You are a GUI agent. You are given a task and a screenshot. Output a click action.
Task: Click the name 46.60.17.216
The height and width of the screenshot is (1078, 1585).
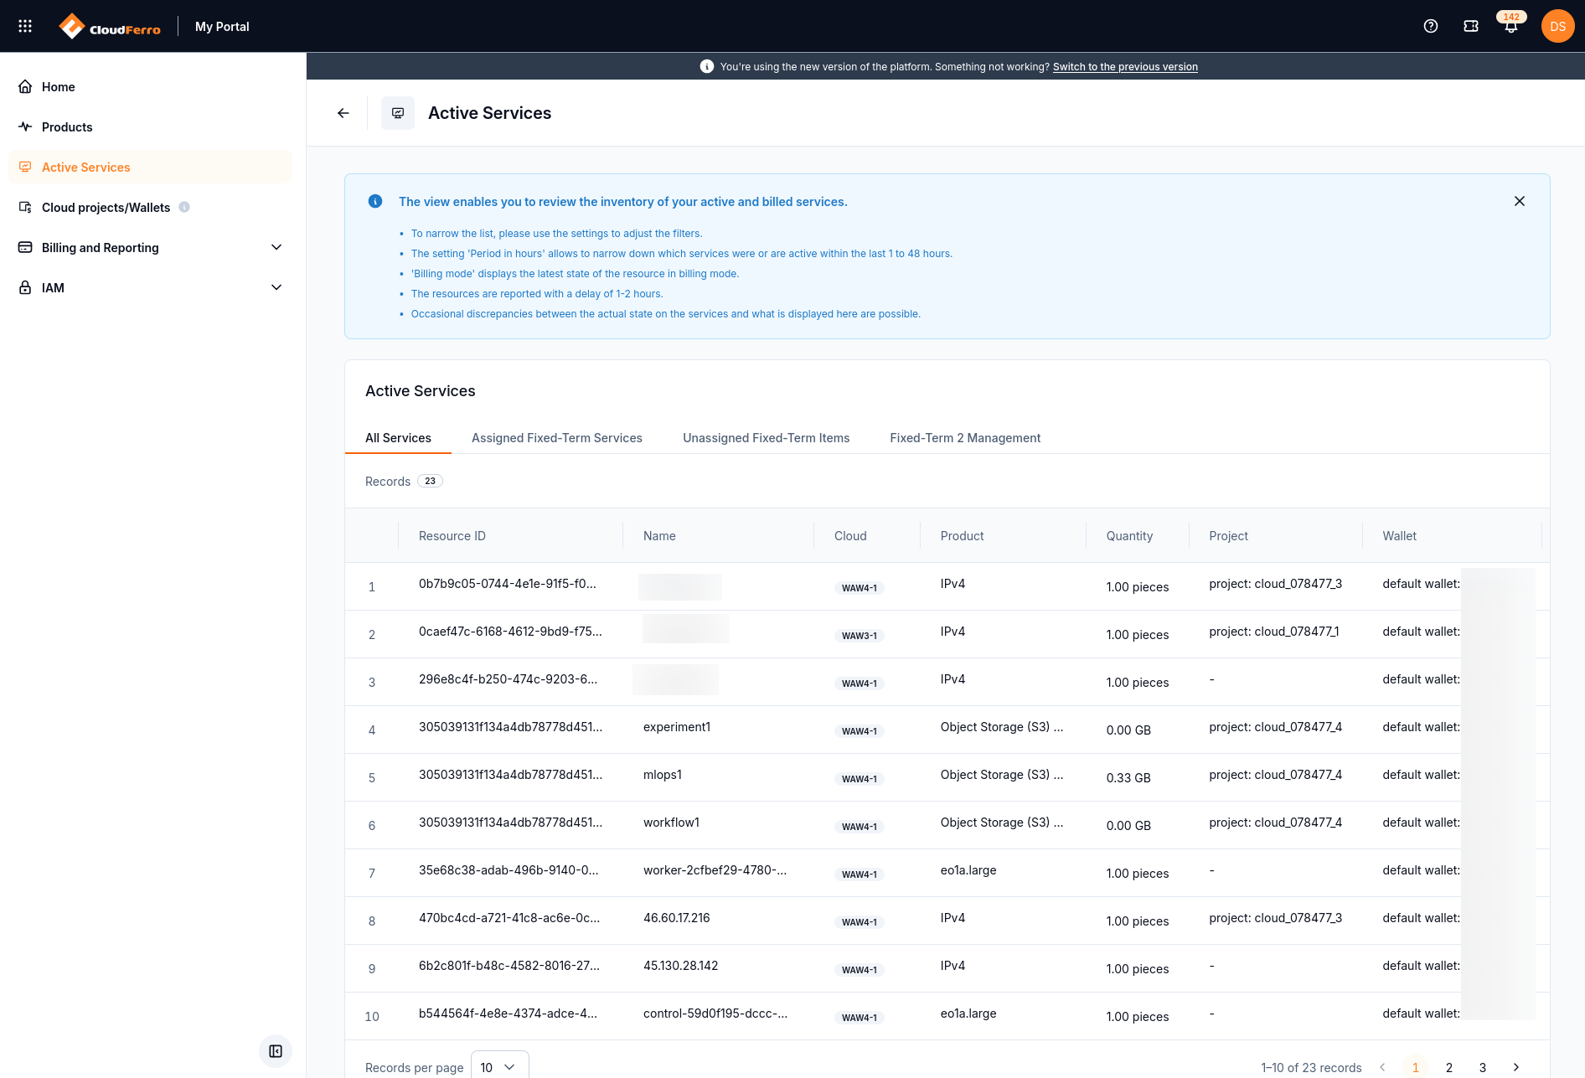[x=677, y=918]
